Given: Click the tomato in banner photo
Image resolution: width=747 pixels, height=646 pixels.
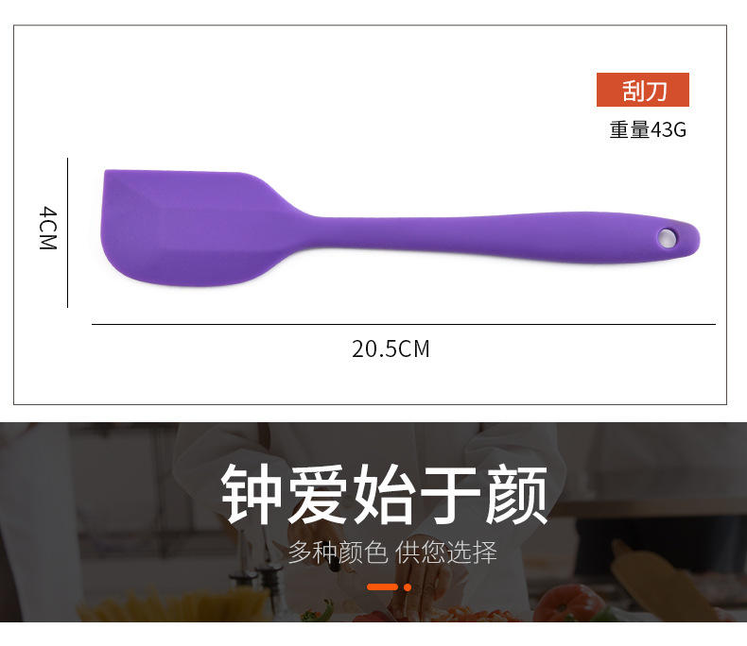Looking at the screenshot, I should pyautogui.click(x=568, y=603).
